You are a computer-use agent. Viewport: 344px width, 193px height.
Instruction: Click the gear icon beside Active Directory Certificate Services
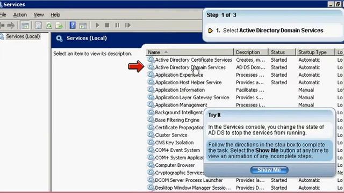[x=150, y=60]
